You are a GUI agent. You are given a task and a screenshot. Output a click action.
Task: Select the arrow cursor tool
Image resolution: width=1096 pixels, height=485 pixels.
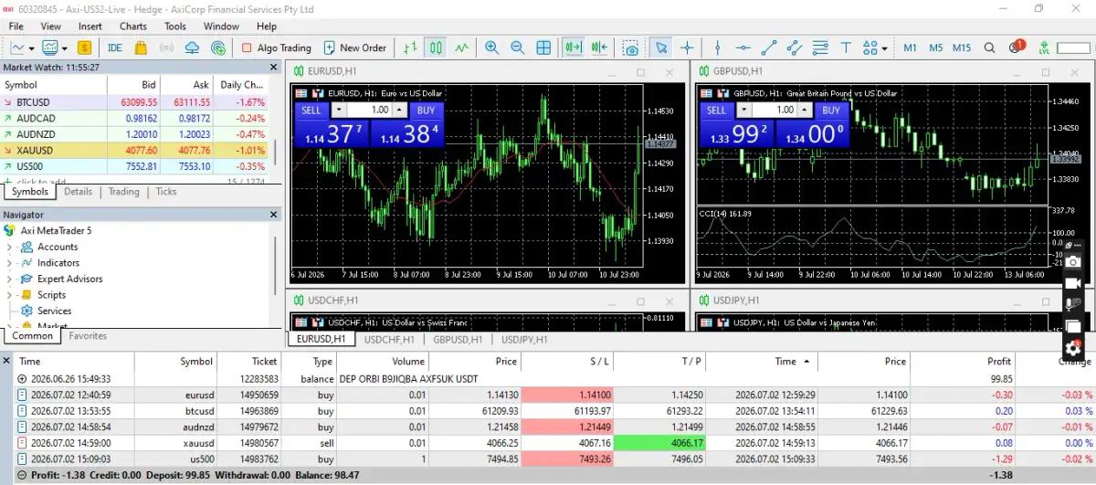pos(661,47)
